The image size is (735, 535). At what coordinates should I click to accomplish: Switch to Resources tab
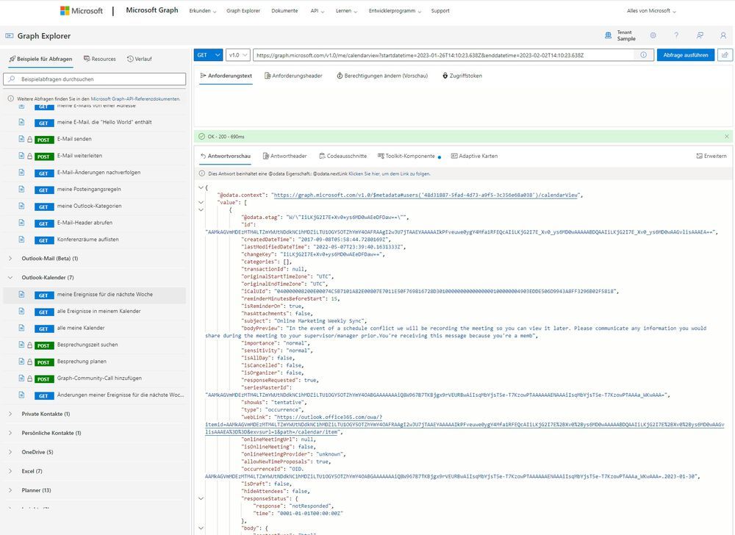coord(99,59)
